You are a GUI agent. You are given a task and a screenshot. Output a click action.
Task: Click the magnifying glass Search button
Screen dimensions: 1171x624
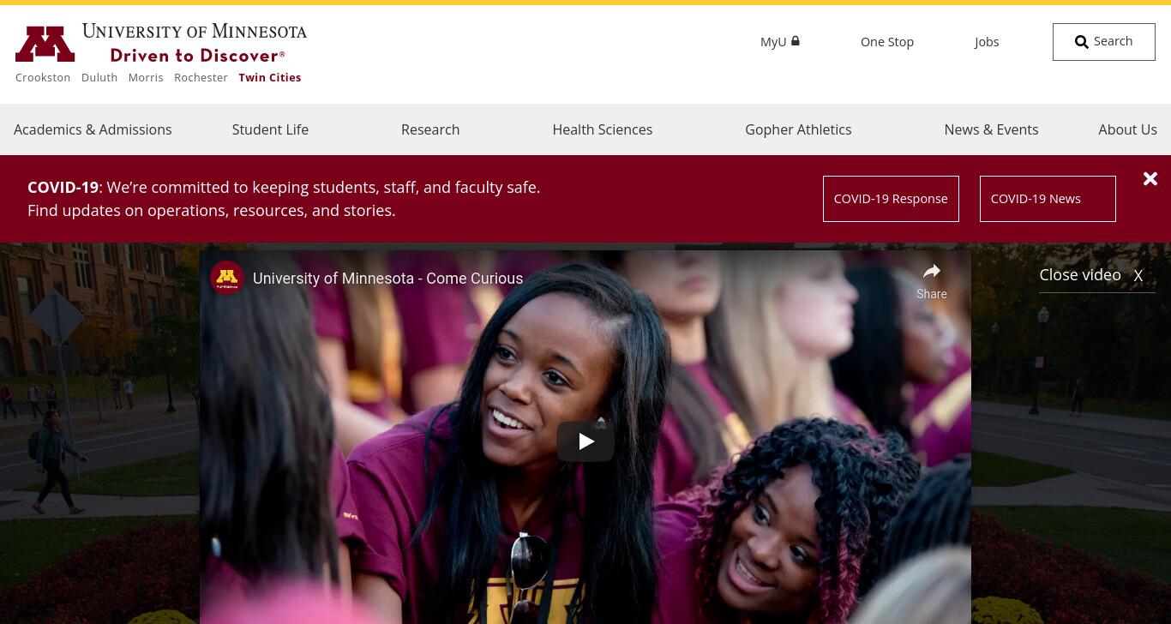tap(1104, 42)
